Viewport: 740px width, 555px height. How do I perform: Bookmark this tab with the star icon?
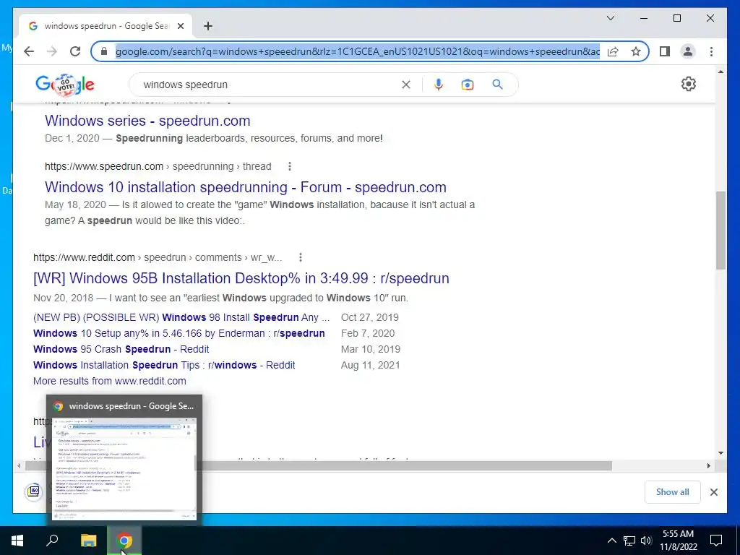(636, 51)
